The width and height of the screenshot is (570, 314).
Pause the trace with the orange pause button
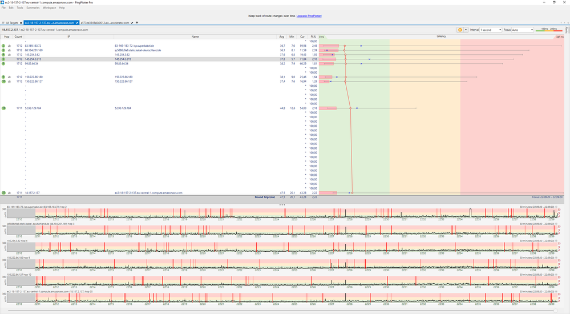click(x=460, y=30)
